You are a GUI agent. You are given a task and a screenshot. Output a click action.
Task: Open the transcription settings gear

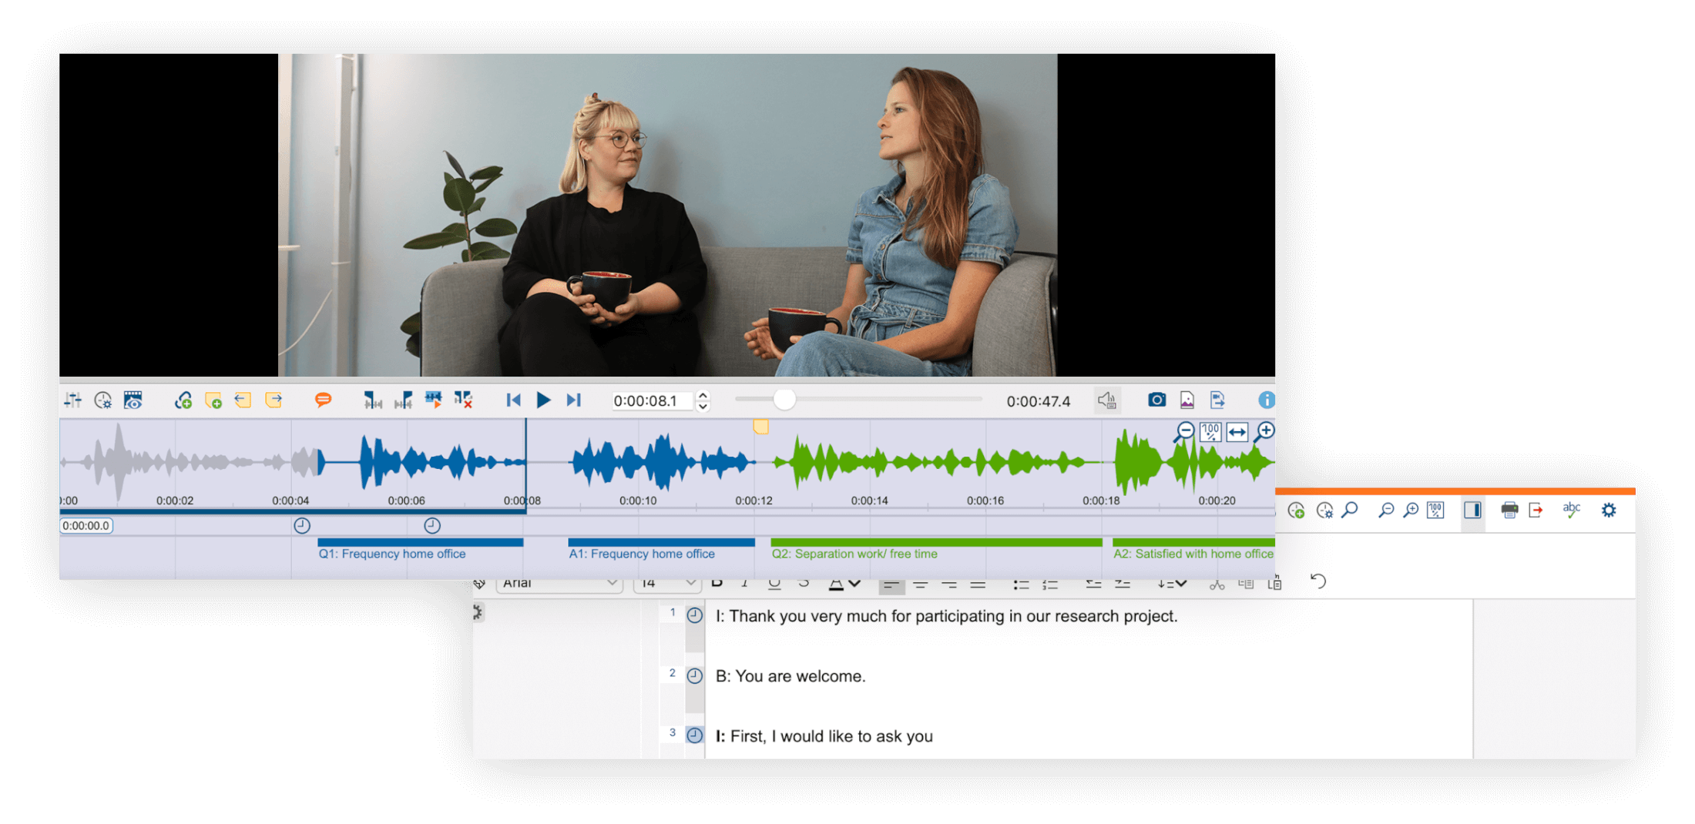point(1609,509)
